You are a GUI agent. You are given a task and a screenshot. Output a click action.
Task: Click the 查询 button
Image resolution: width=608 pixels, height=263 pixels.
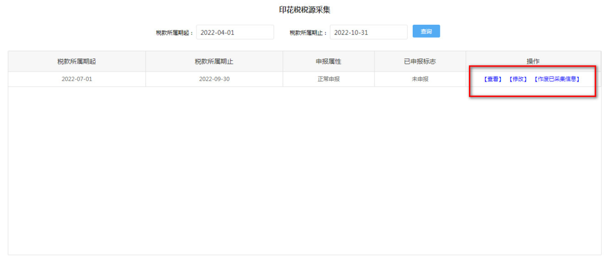[x=426, y=32]
